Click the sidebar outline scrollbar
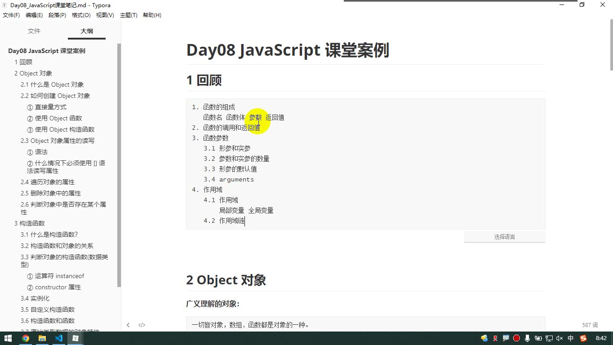This screenshot has height=345, width=613. point(119,165)
